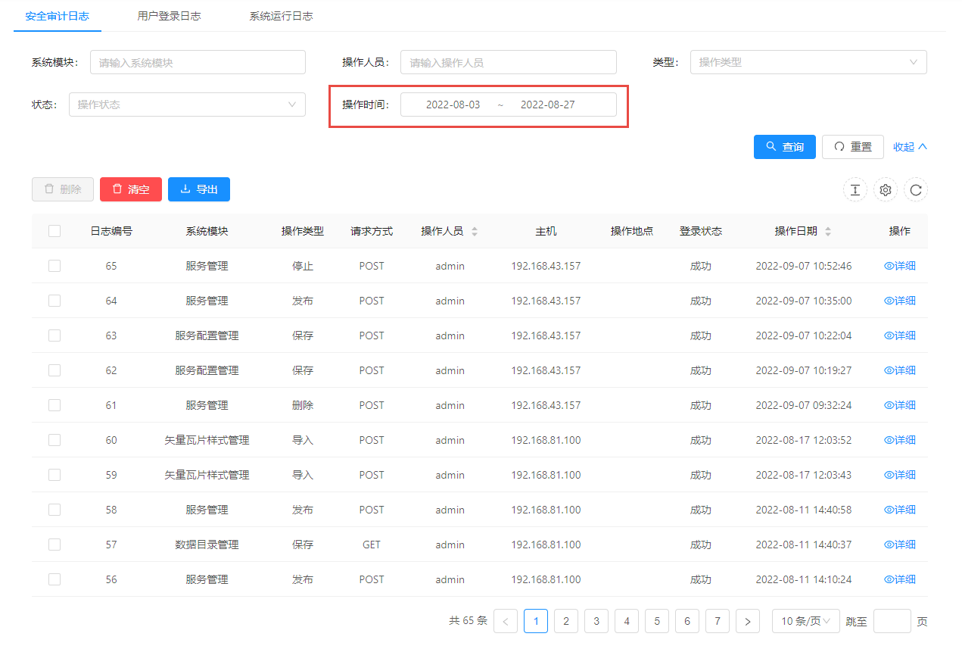Viewport: 962px width, 646px height.
Task: Tick checkbox for log 58
Action: [x=54, y=510]
